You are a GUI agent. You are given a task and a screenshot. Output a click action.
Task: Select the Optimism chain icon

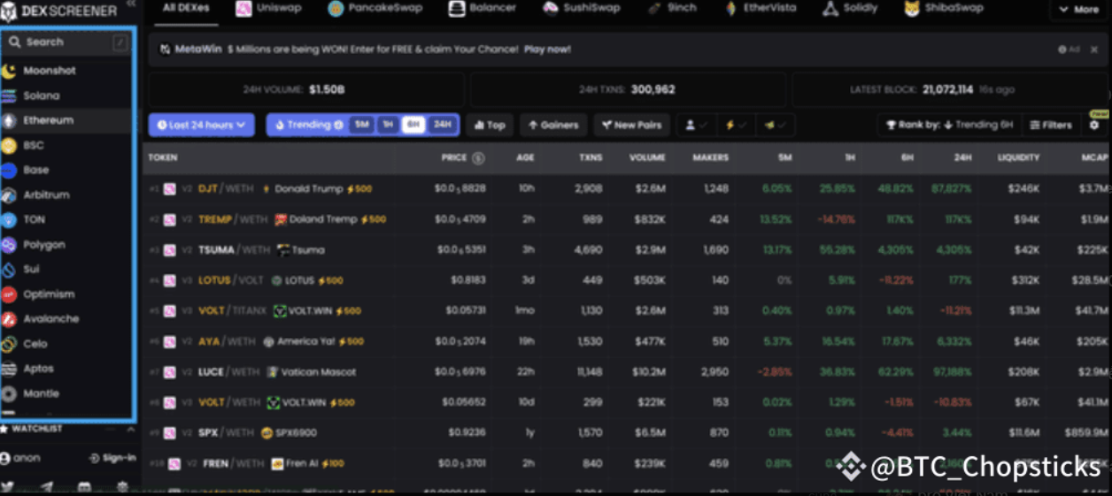pos(9,294)
